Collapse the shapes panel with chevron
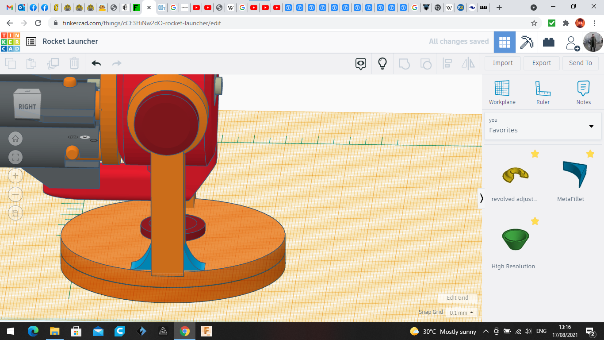The image size is (604, 340). (482, 198)
